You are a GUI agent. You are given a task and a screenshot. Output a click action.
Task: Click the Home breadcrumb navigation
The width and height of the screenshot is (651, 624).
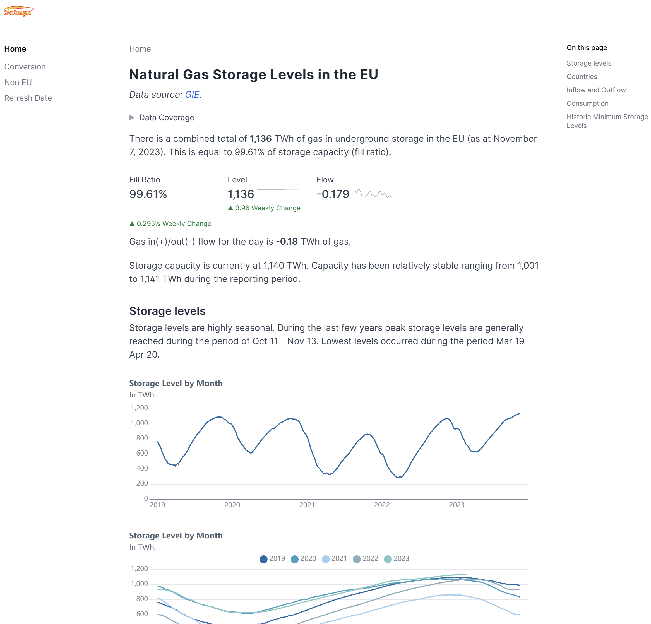(x=140, y=48)
